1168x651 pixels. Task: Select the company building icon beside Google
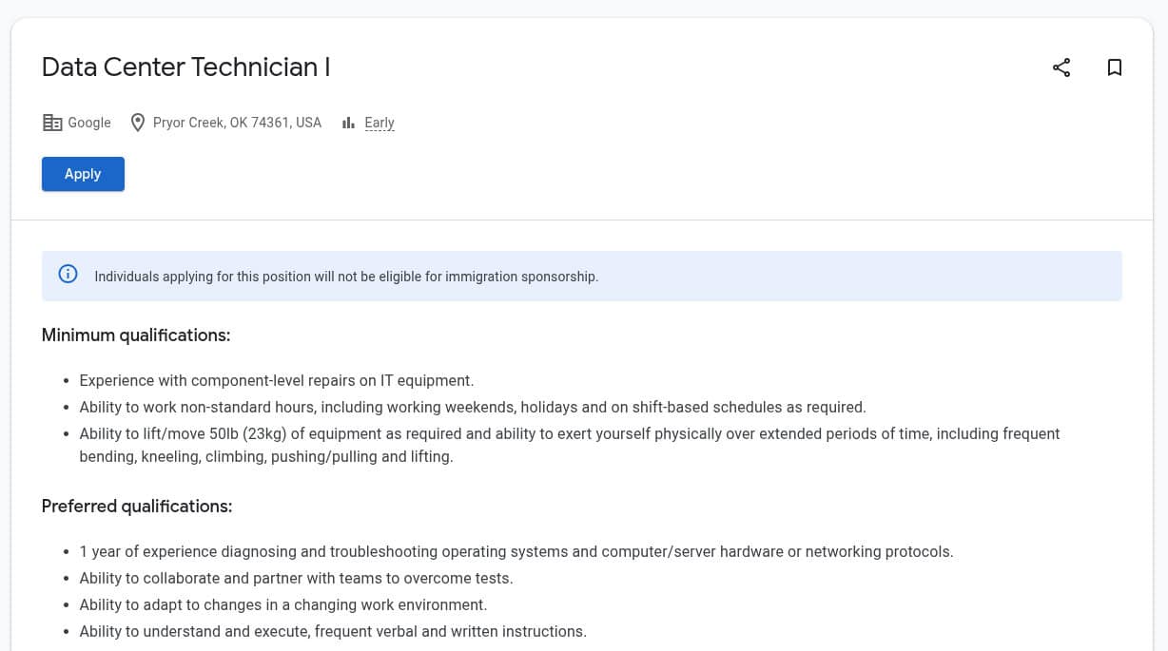[52, 122]
